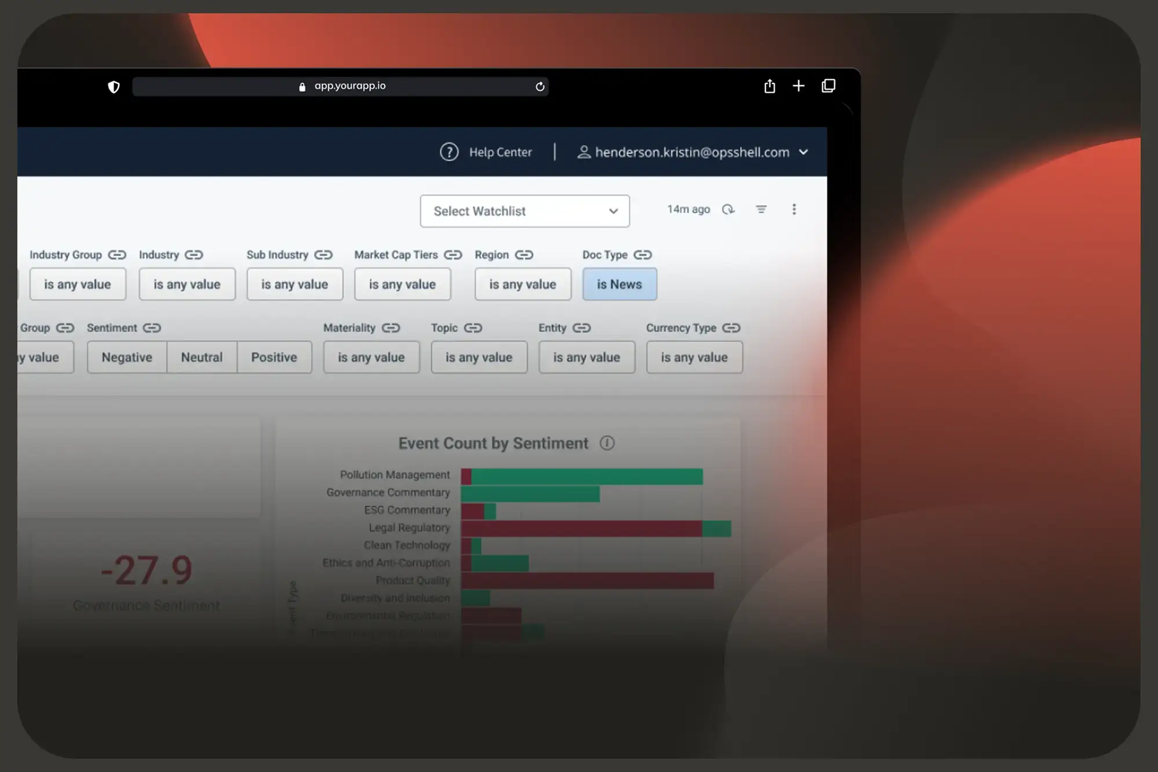
Task: Open the Industry filter value
Action: coord(187,284)
